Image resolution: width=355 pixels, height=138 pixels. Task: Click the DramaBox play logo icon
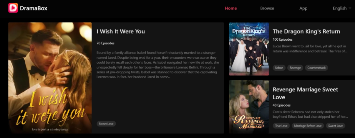coord(13,8)
